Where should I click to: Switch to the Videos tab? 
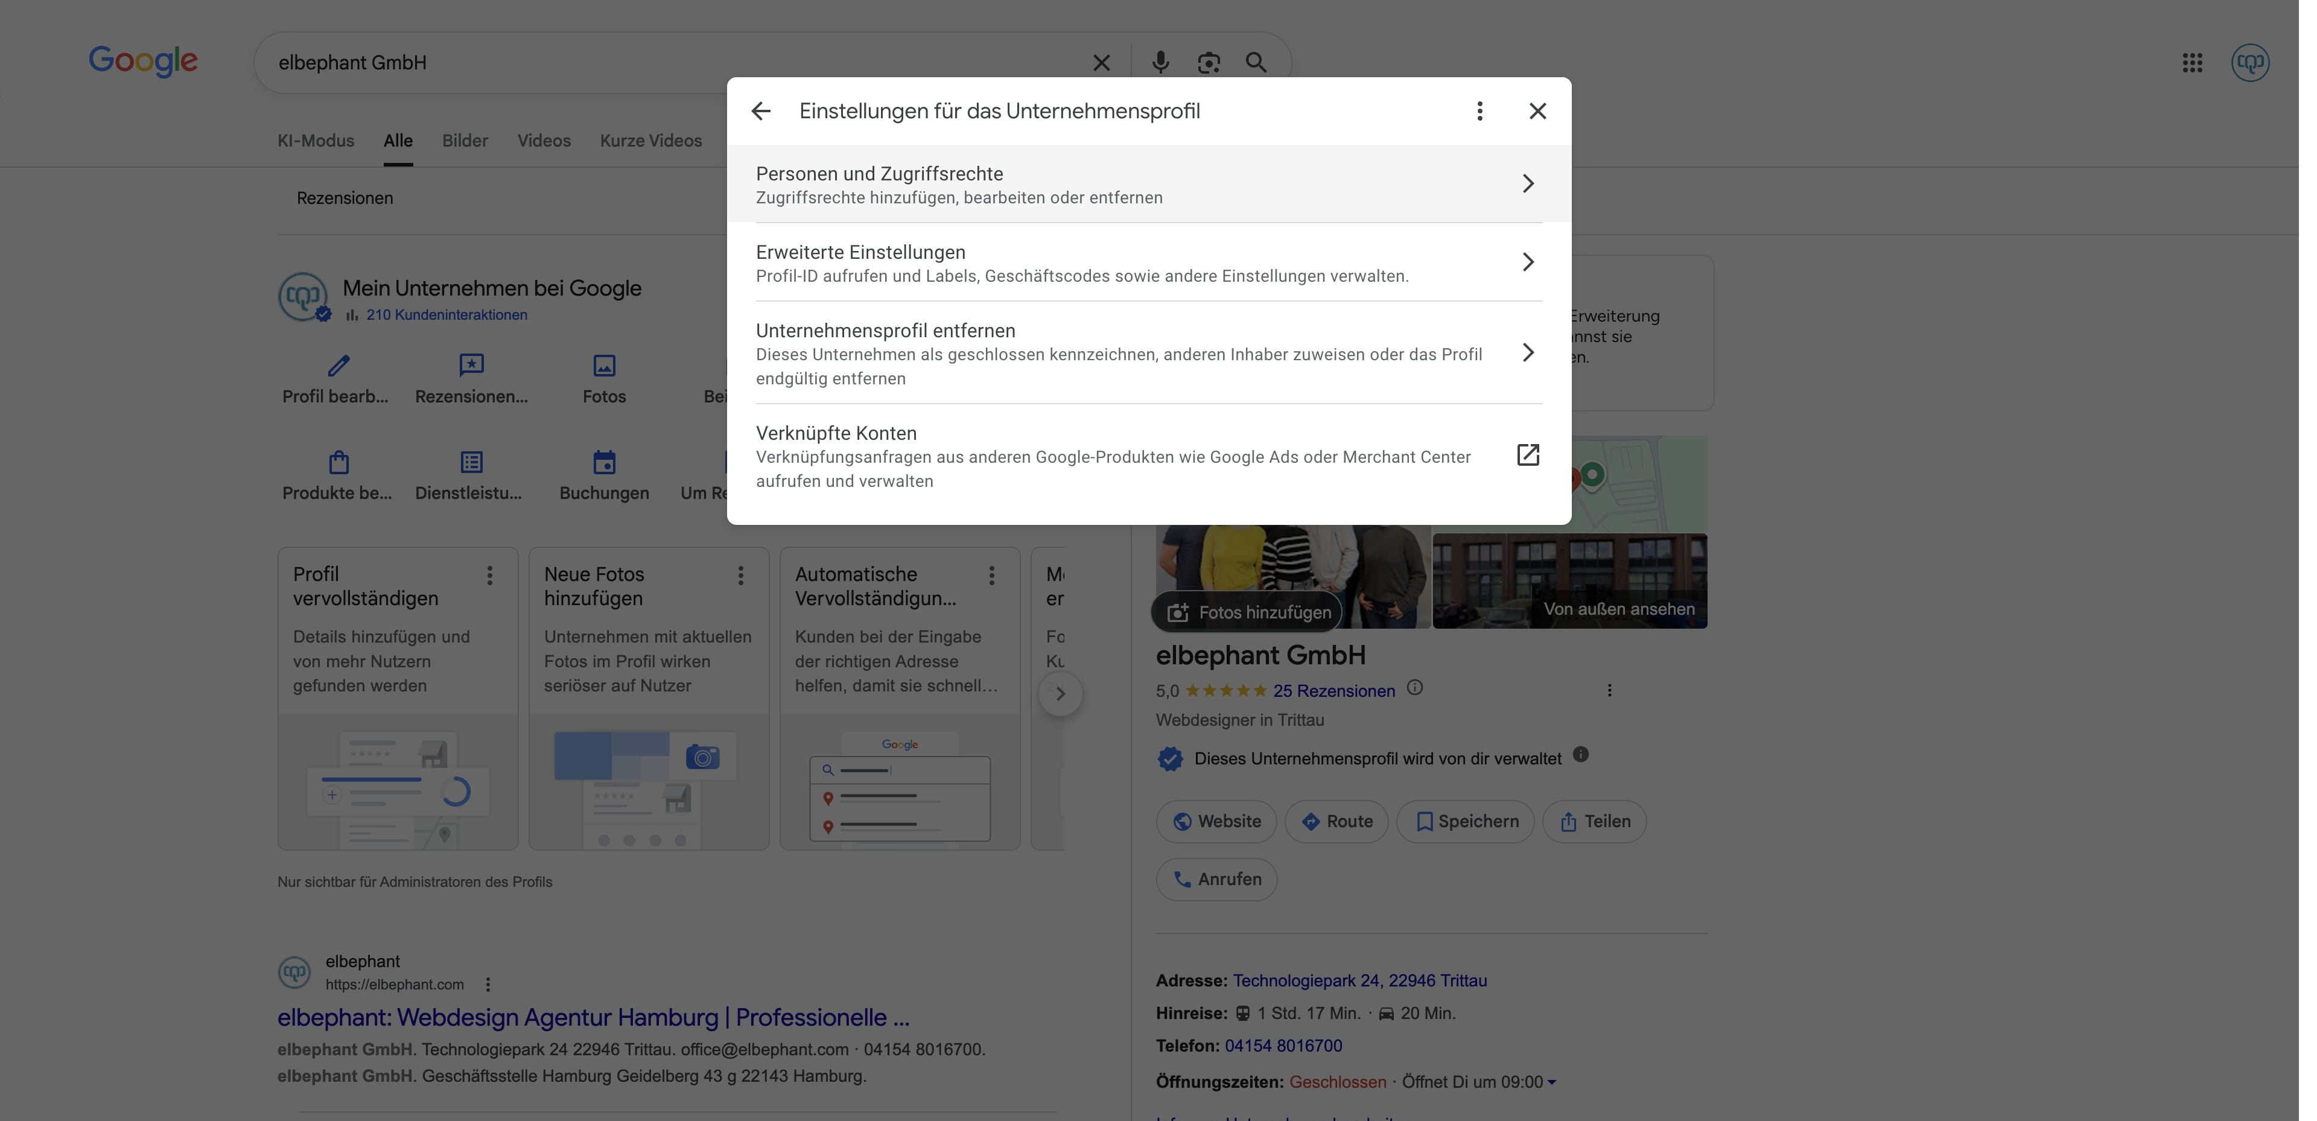coord(543,141)
